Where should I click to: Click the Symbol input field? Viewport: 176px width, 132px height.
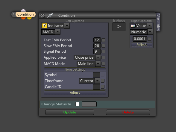point(96,75)
